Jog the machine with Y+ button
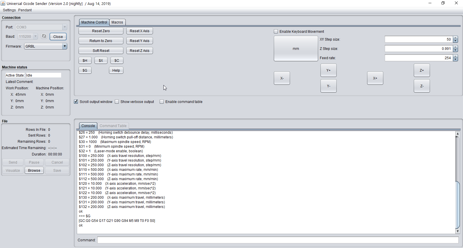 click(328, 70)
